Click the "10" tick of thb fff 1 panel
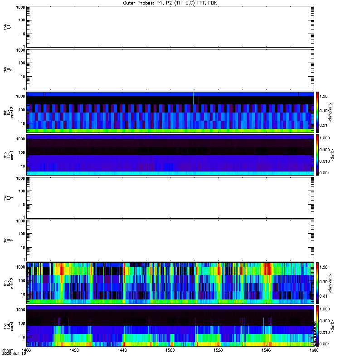Image resolution: width=340 pixels, height=363 pixels. coord(23,34)
